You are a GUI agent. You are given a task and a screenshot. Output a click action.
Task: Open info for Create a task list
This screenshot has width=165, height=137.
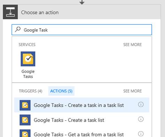click(141, 119)
